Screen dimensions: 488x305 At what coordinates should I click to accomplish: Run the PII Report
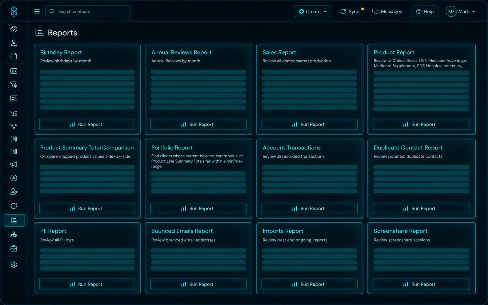87,284
